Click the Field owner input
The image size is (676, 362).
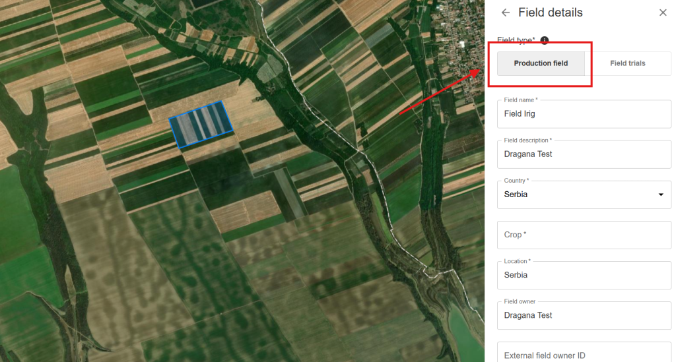(584, 315)
